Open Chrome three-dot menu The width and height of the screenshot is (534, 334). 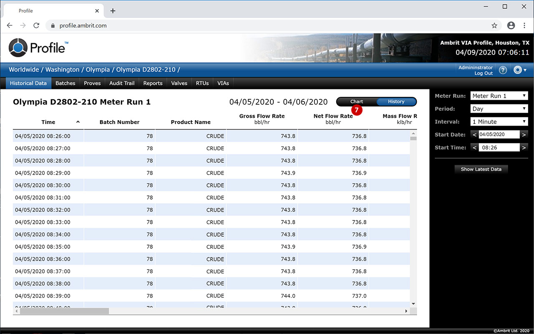click(524, 25)
